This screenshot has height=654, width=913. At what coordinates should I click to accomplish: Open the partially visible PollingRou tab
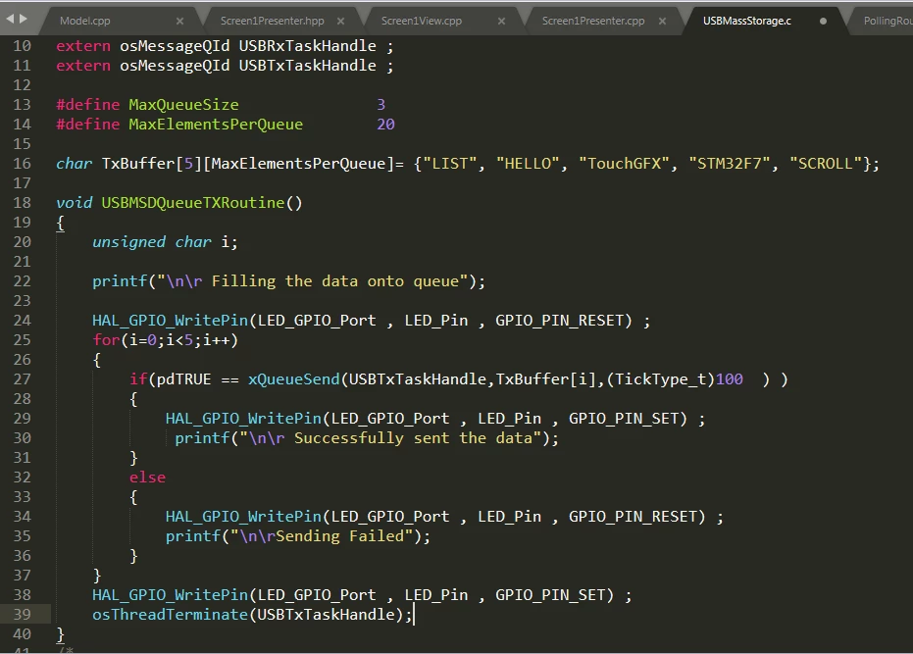pos(888,21)
